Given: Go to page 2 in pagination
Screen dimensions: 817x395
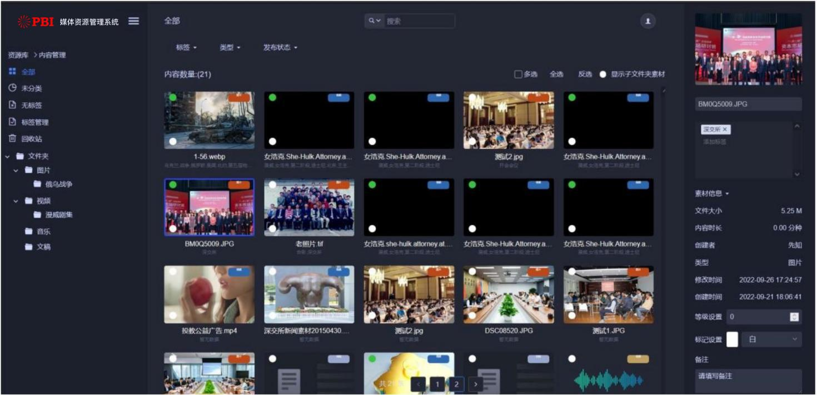Looking at the screenshot, I should (456, 384).
